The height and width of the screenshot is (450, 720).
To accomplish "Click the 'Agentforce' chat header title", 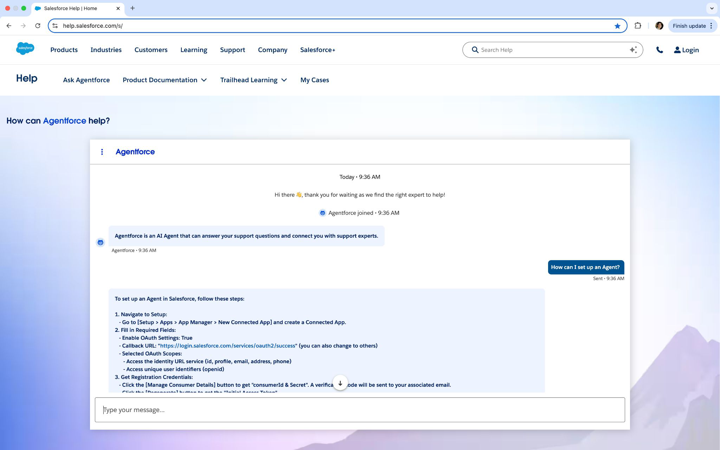I will click(135, 152).
